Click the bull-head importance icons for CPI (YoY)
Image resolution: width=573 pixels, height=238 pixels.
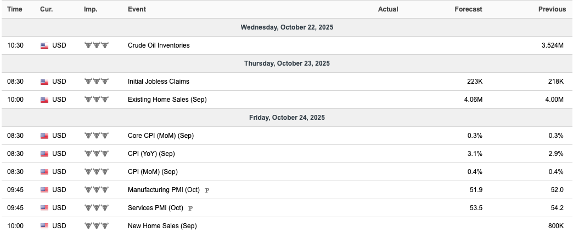(97, 153)
